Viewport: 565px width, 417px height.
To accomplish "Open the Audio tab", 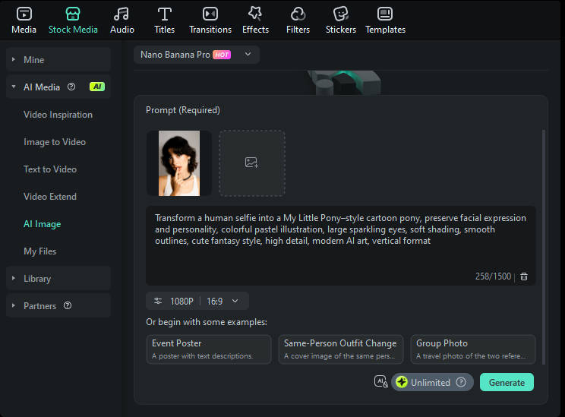I will pos(122,21).
